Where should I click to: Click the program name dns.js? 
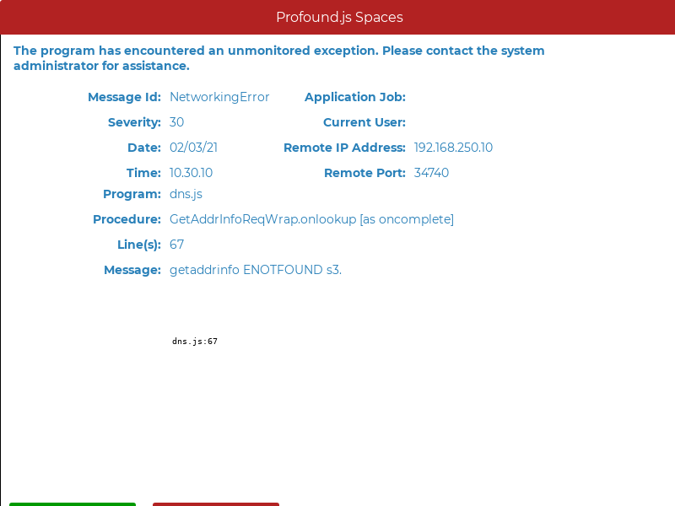[x=186, y=194]
